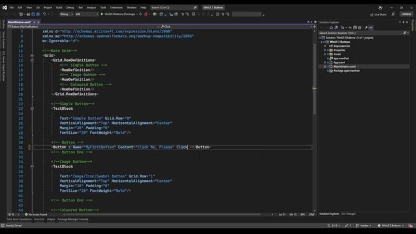Viewport: 416px width, 234px height.
Task: Click Switch Views icon in Solution Explorer
Action: tap(336, 27)
